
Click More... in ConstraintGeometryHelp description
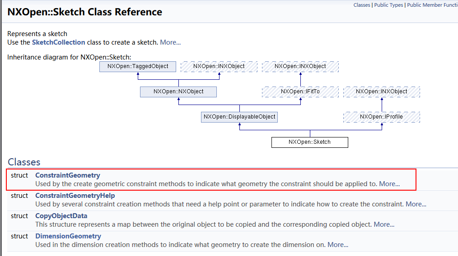coord(416,204)
